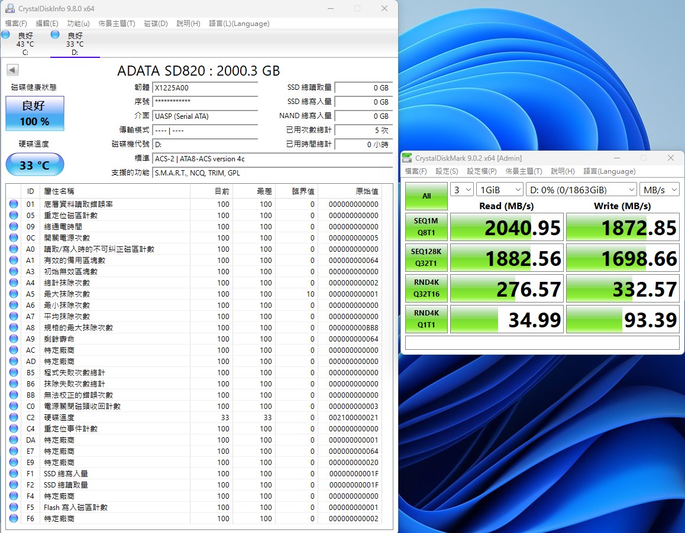Click status circle for attribute A5
The width and height of the screenshot is (685, 533).
(x=14, y=294)
